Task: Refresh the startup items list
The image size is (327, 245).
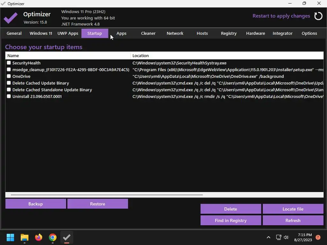Action: coord(293,220)
